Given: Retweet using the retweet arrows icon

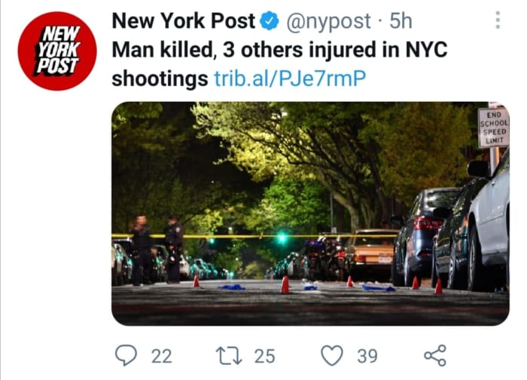Looking at the screenshot, I should coord(229,356).
